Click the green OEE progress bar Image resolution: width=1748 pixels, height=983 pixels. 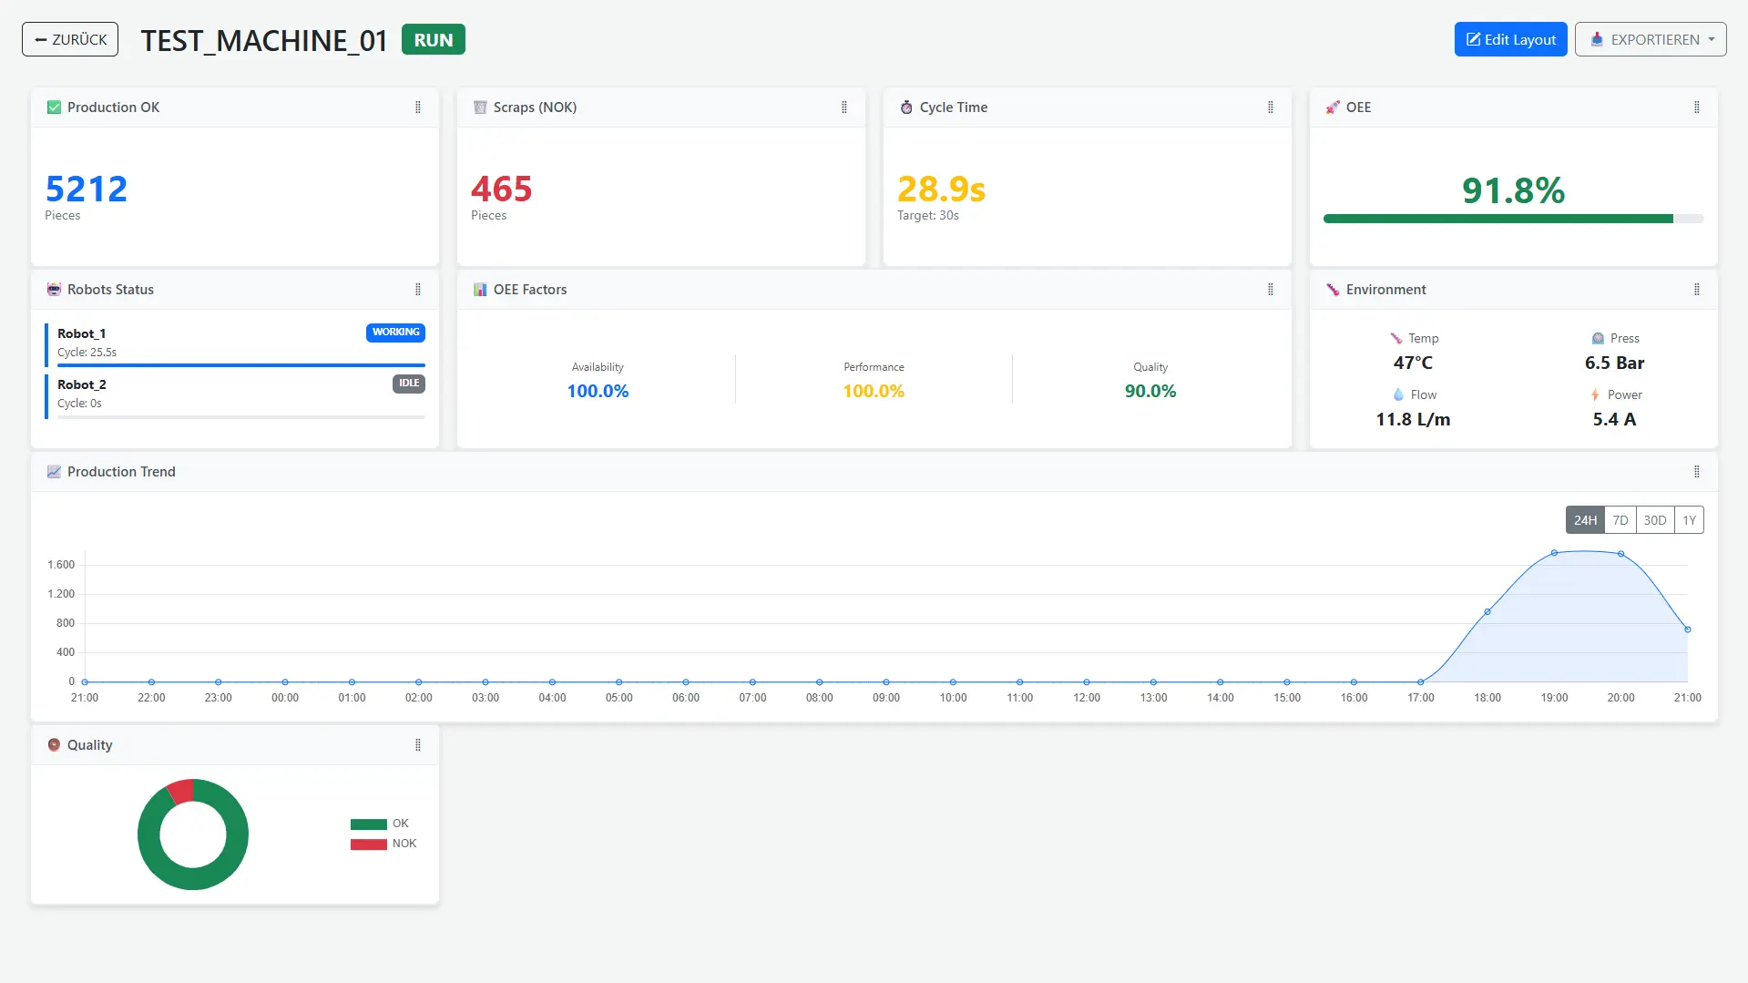pos(1498,219)
